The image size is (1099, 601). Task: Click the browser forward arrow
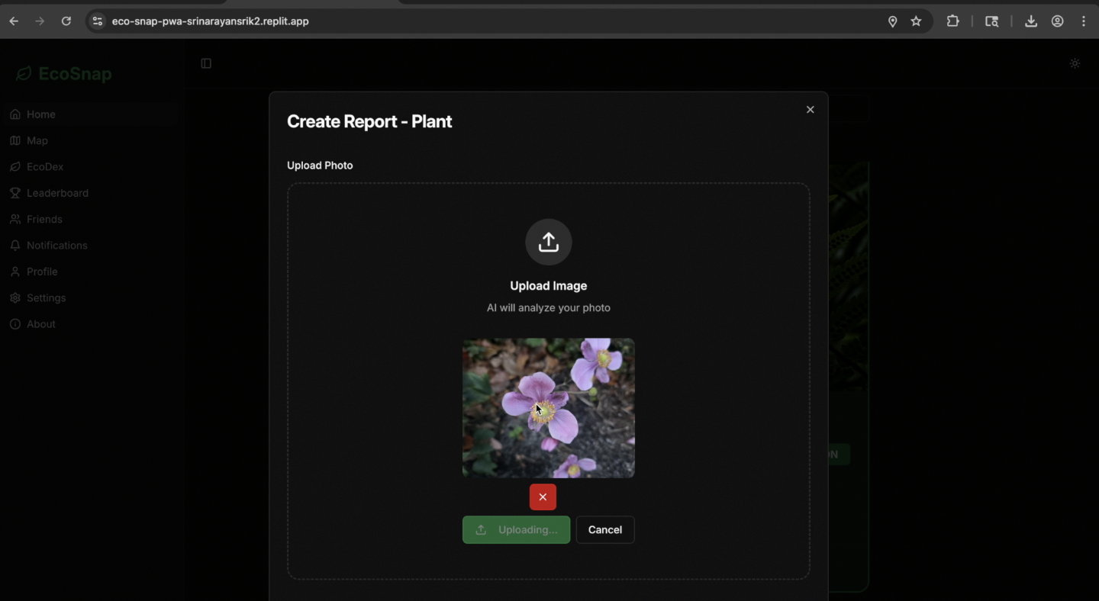point(40,21)
